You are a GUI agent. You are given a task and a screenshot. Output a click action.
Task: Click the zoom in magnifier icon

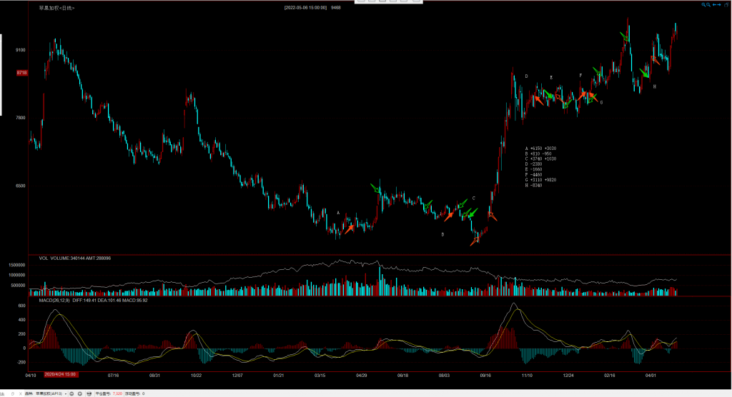tap(703, 4)
